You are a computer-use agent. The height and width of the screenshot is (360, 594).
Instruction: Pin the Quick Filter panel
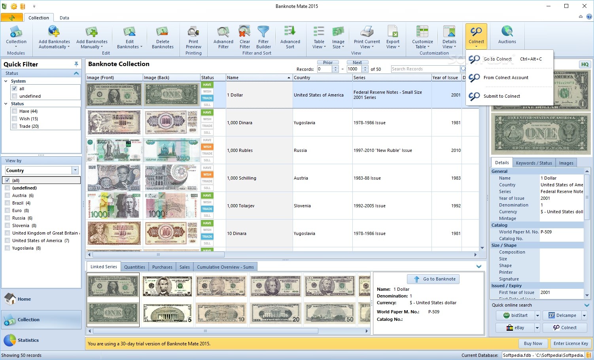coord(76,64)
